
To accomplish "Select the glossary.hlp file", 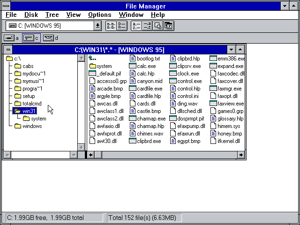I will click(227, 119).
